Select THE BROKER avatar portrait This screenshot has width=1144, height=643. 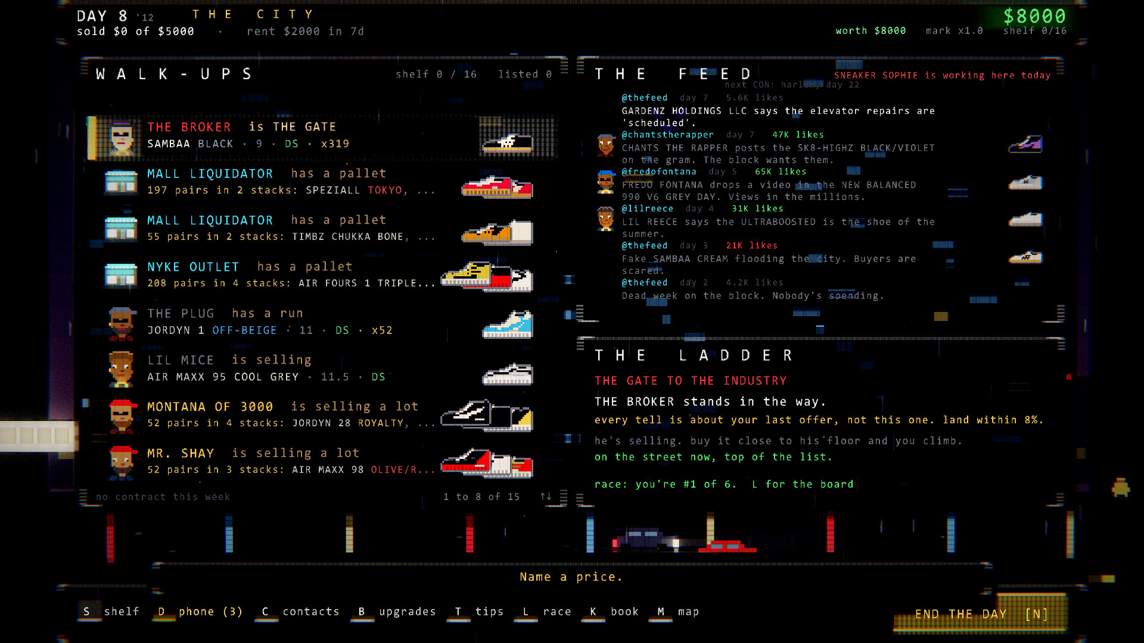122,138
